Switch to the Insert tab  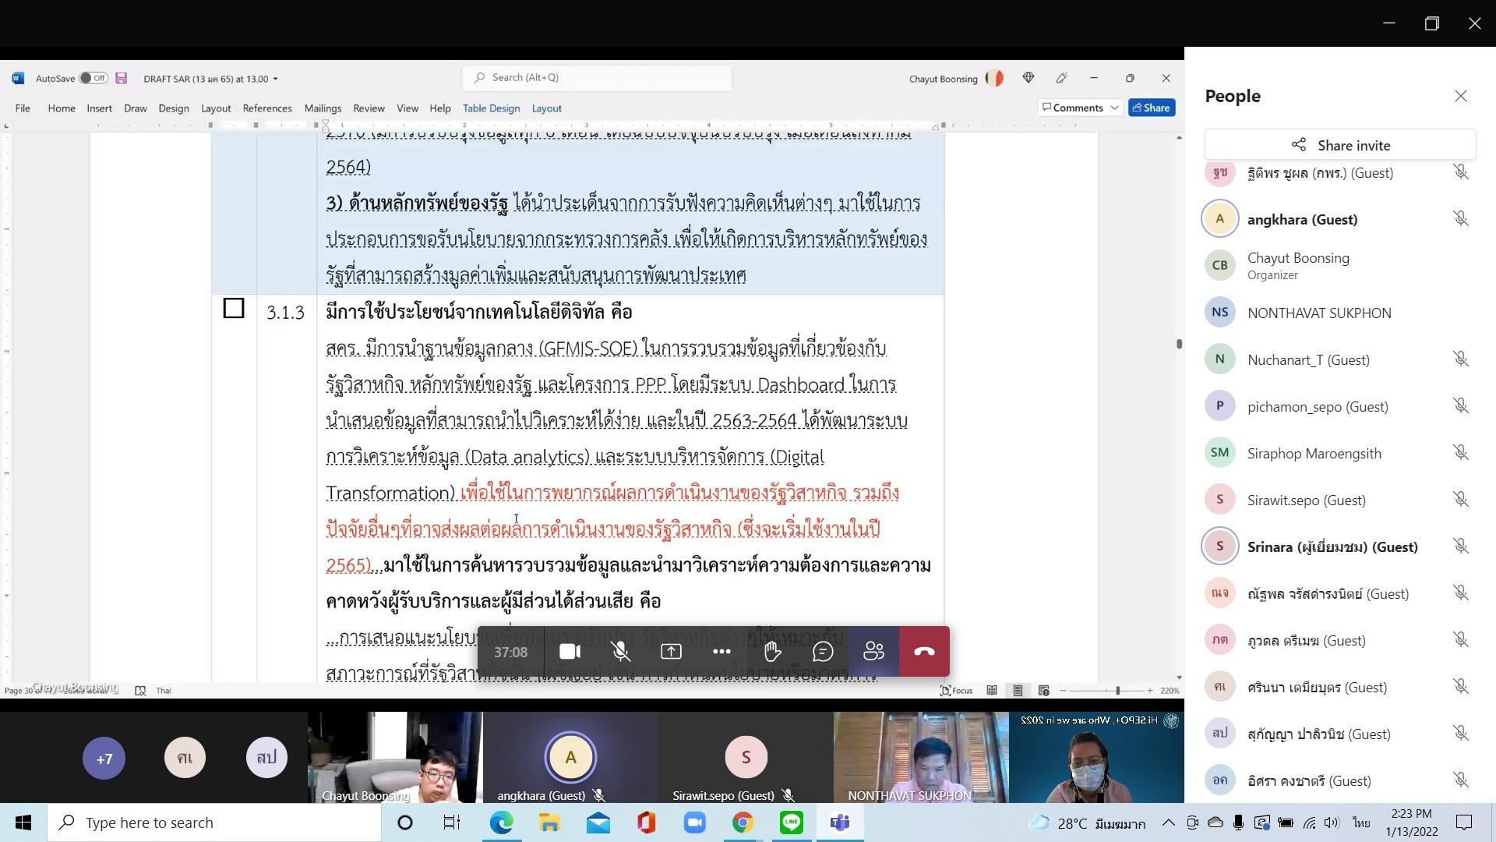(99, 108)
